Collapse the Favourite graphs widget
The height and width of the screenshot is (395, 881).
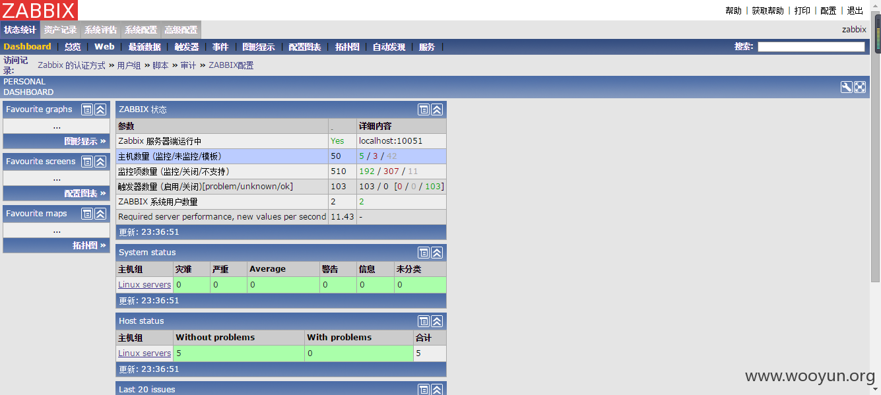tap(100, 109)
